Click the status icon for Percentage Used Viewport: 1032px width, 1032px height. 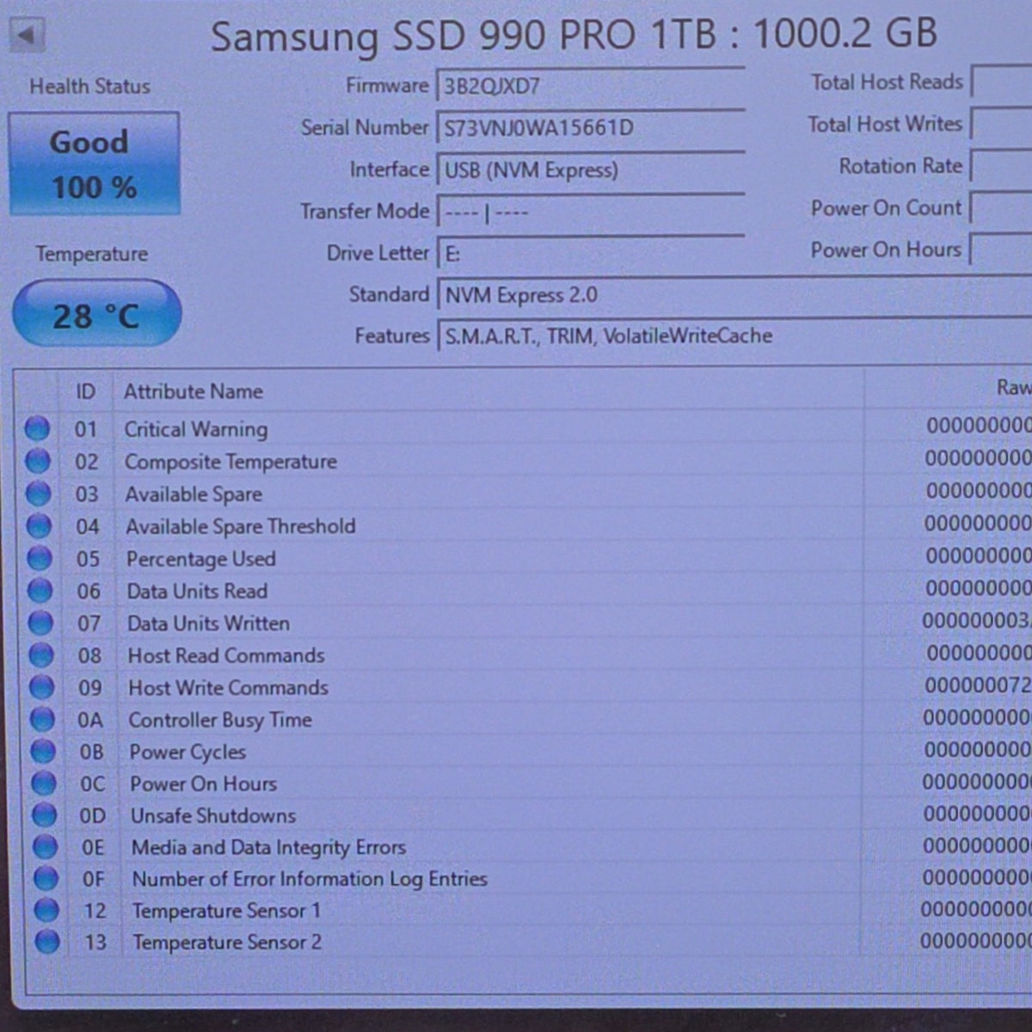(x=40, y=558)
